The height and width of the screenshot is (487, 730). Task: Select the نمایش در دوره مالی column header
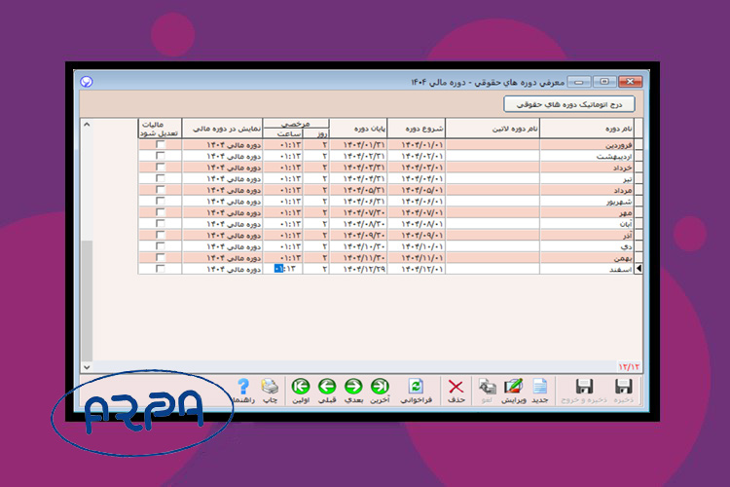tap(223, 129)
